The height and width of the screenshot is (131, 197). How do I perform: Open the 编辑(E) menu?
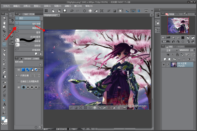click(17, 6)
